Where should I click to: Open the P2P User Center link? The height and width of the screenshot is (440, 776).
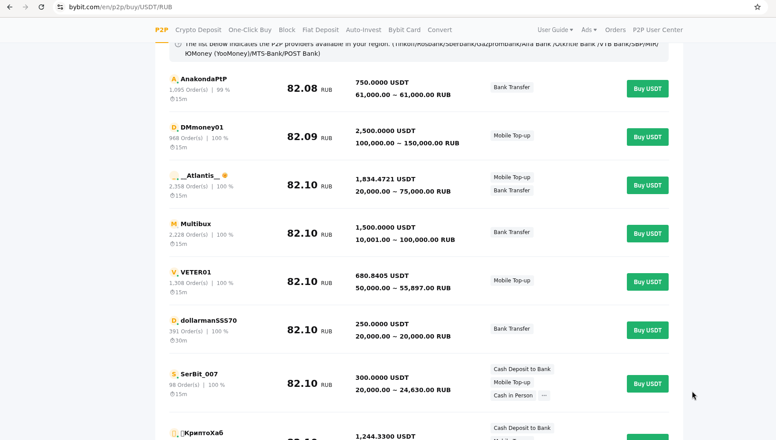tap(658, 30)
